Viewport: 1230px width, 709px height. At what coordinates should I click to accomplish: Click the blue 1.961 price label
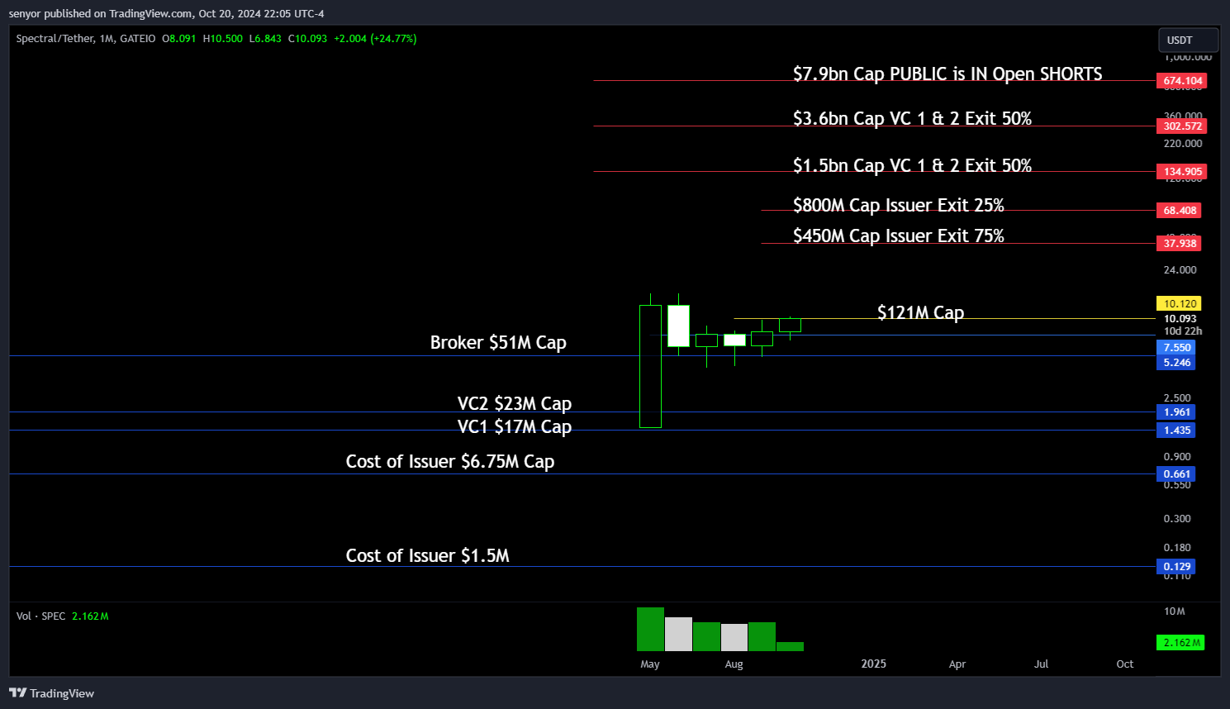click(x=1176, y=412)
